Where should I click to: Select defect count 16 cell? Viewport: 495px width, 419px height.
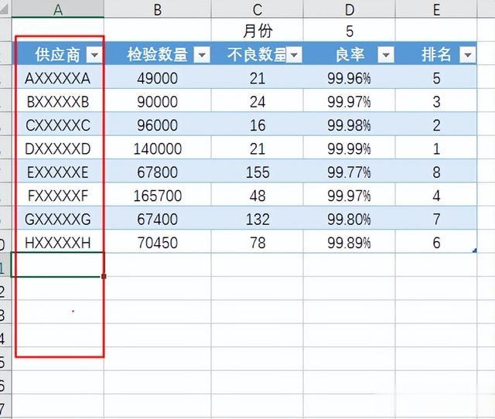[257, 124]
